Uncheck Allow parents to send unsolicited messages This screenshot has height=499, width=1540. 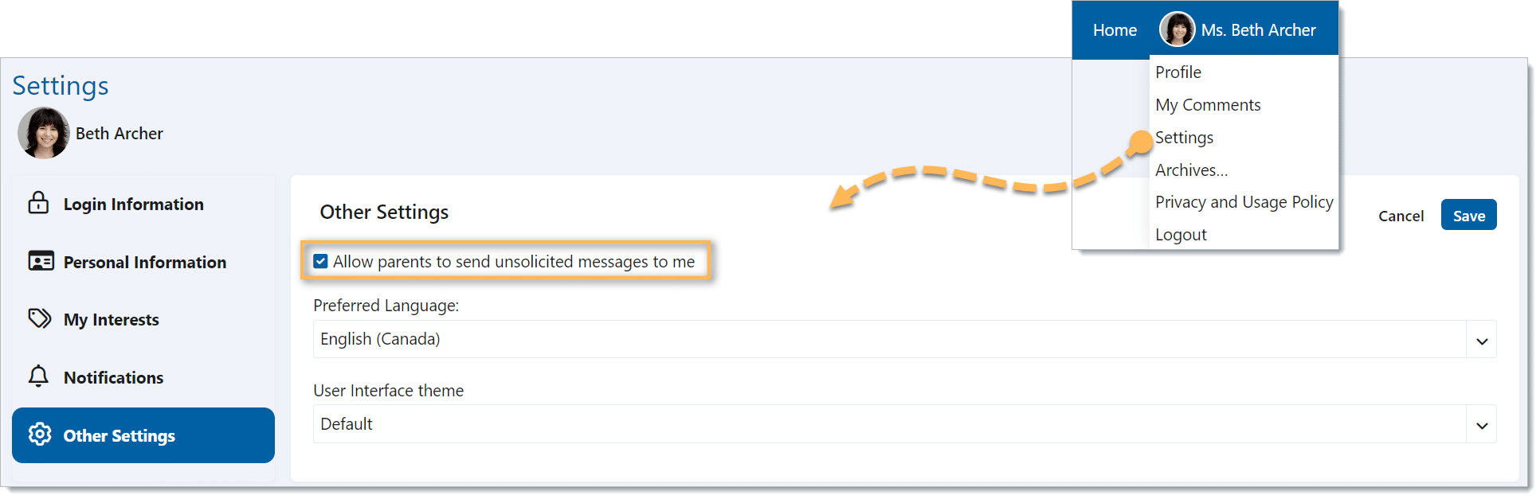(320, 261)
